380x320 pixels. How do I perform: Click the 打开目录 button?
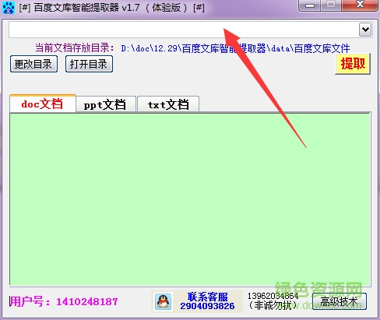(x=89, y=64)
